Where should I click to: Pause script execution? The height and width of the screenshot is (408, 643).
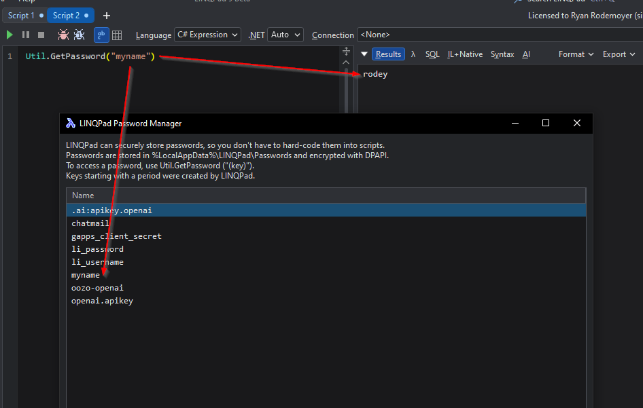coord(25,35)
